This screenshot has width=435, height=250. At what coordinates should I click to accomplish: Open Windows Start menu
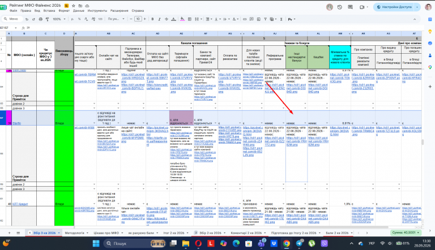tap(96, 243)
